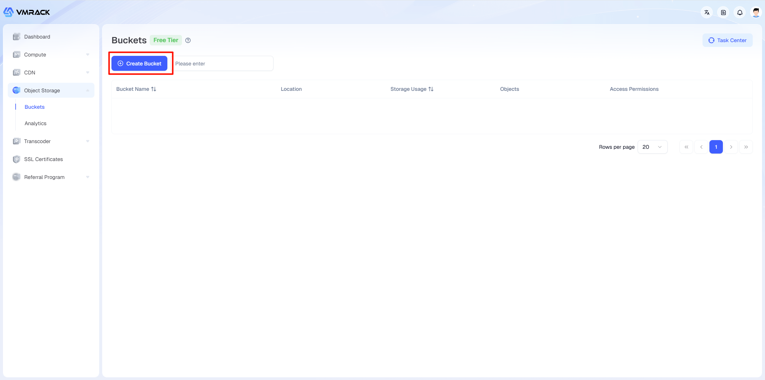Open the user avatar menu
The height and width of the screenshot is (380, 765).
[x=756, y=13]
